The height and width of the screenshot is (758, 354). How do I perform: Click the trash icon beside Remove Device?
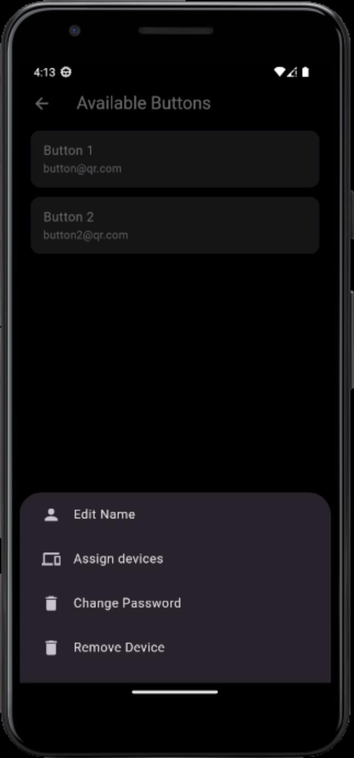pos(51,648)
